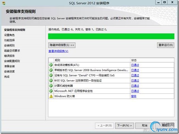Open 已通过 link for Microsoft .NET 应用程序安全性
Viewport: 179px width, 134px height.
pos(135,91)
